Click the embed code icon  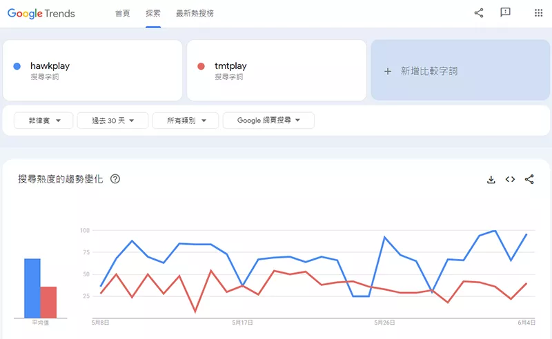pyautogui.click(x=510, y=179)
